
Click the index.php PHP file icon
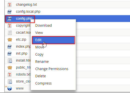[9, 47]
